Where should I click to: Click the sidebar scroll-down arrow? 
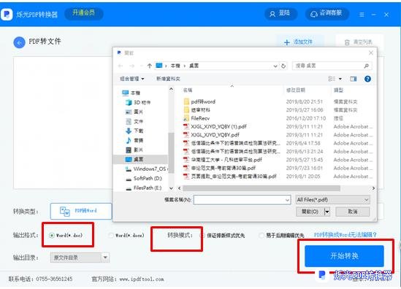click(x=171, y=188)
